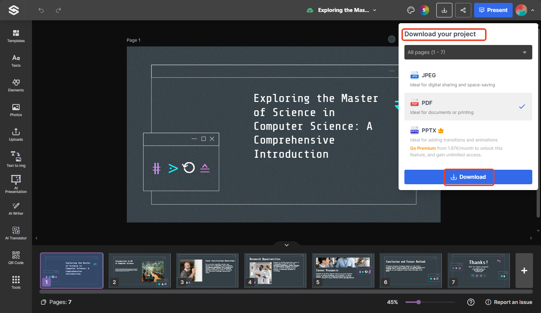
Task: Click the Simplified logo in top-left
Action: pos(14,10)
